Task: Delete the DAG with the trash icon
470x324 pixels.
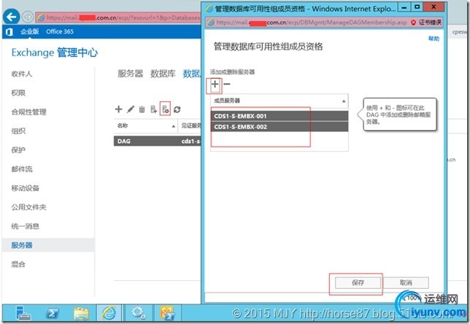Action: coord(142,109)
